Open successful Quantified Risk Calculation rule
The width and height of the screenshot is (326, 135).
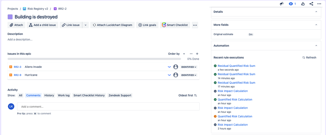[x=235, y=99]
